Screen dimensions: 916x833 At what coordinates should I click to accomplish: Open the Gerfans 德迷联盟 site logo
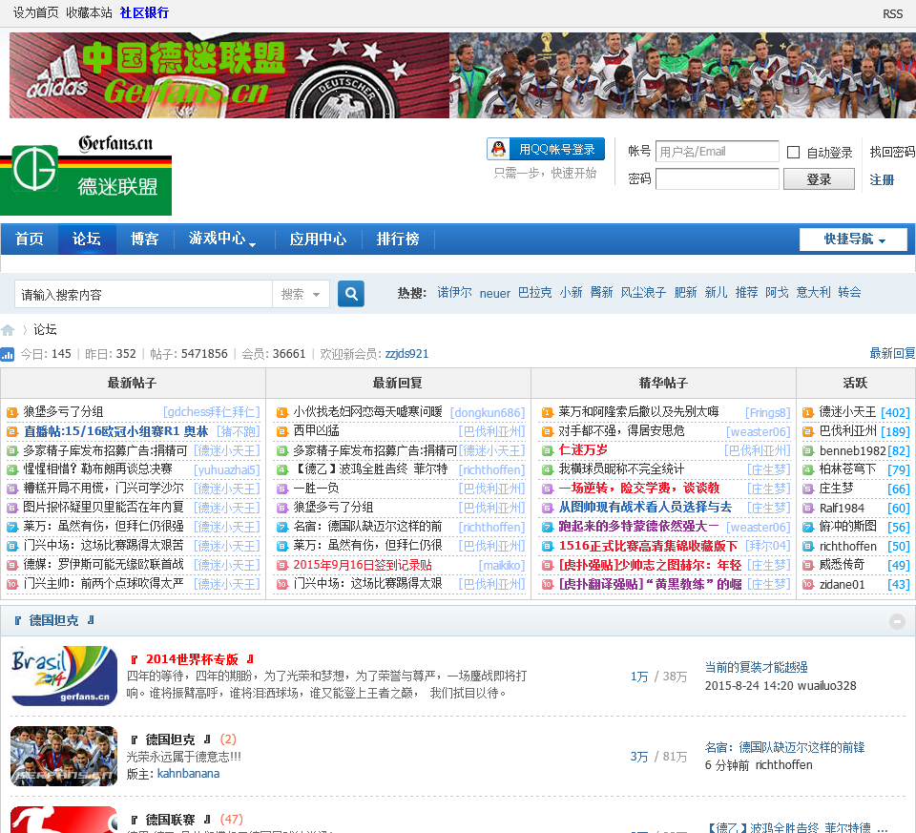tap(86, 175)
